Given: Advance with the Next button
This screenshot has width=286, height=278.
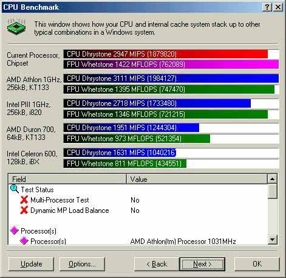Looking at the screenshot, I should point(202,264).
